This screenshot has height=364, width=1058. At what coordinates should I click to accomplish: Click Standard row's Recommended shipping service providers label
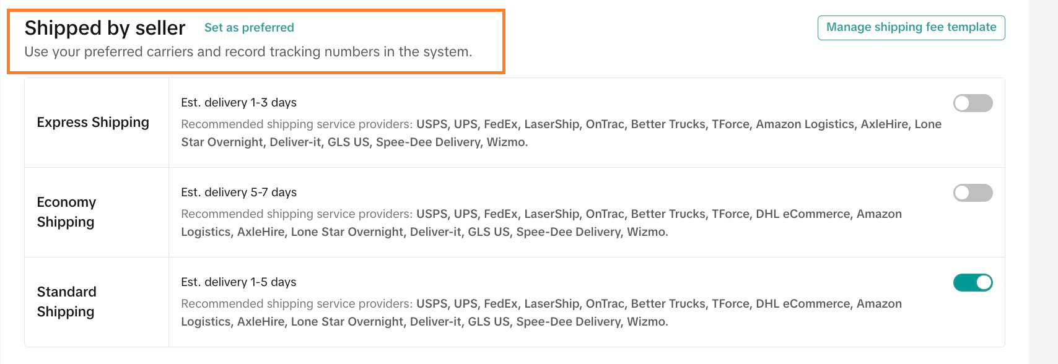(x=297, y=304)
